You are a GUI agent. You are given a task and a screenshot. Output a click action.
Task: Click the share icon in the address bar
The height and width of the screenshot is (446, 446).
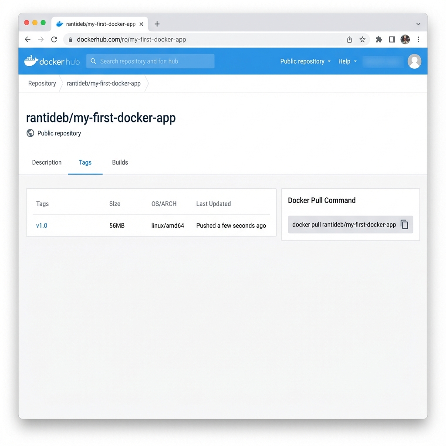coord(349,39)
